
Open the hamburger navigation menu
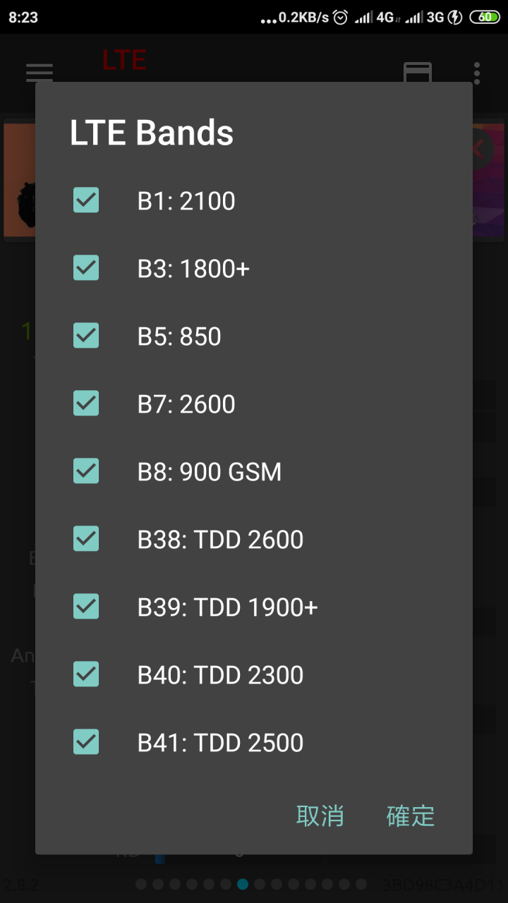[x=40, y=73]
